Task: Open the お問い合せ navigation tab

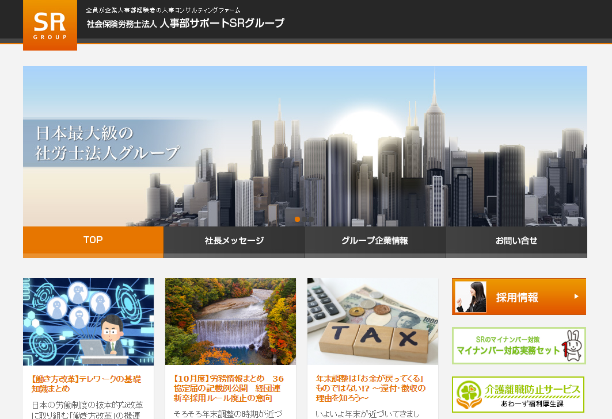Action: point(516,241)
